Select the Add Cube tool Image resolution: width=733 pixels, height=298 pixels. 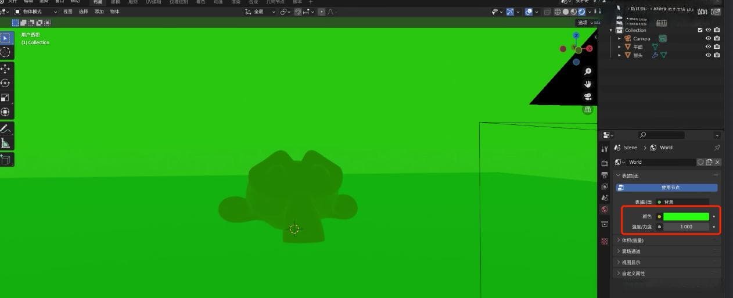6,159
